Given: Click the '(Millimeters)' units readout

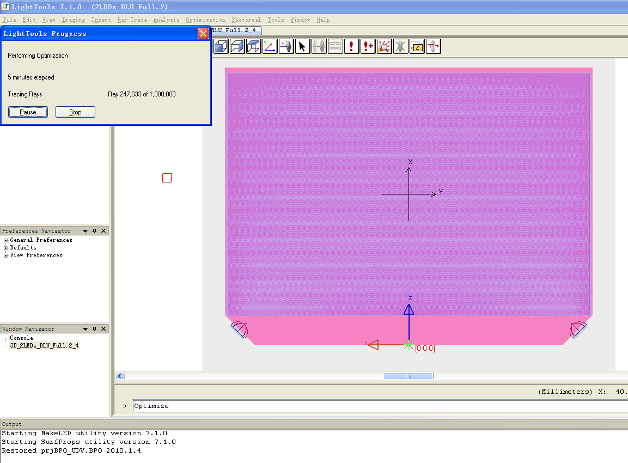Looking at the screenshot, I should click(x=565, y=392).
